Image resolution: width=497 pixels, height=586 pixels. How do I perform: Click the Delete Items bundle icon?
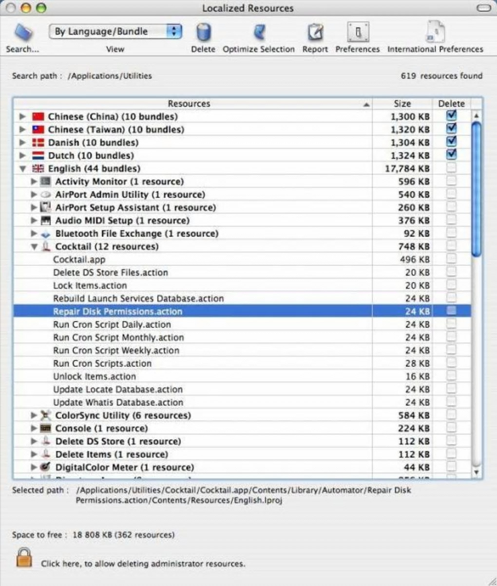[46, 454]
